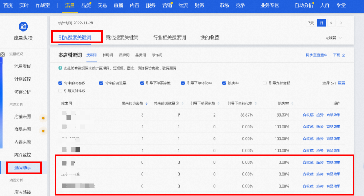Click the 流量纵横 logo icon

(x=23, y=27)
